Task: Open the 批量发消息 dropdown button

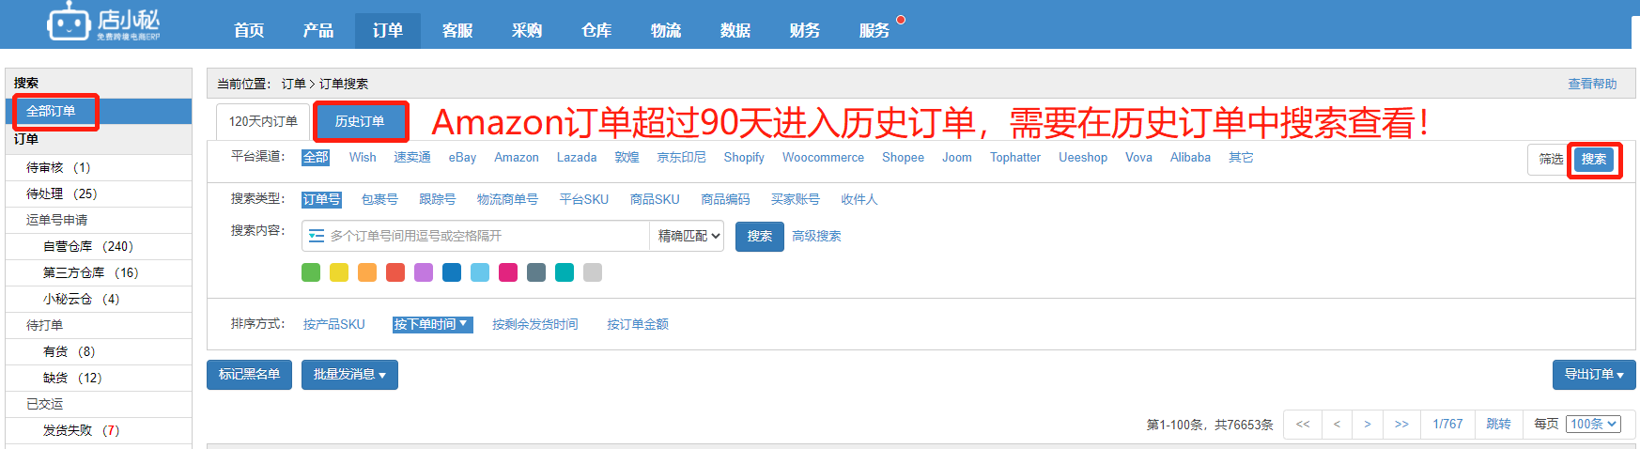Action: [x=349, y=374]
